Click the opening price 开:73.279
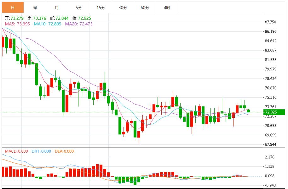The height and width of the screenshot is (189, 288). tap(14, 18)
